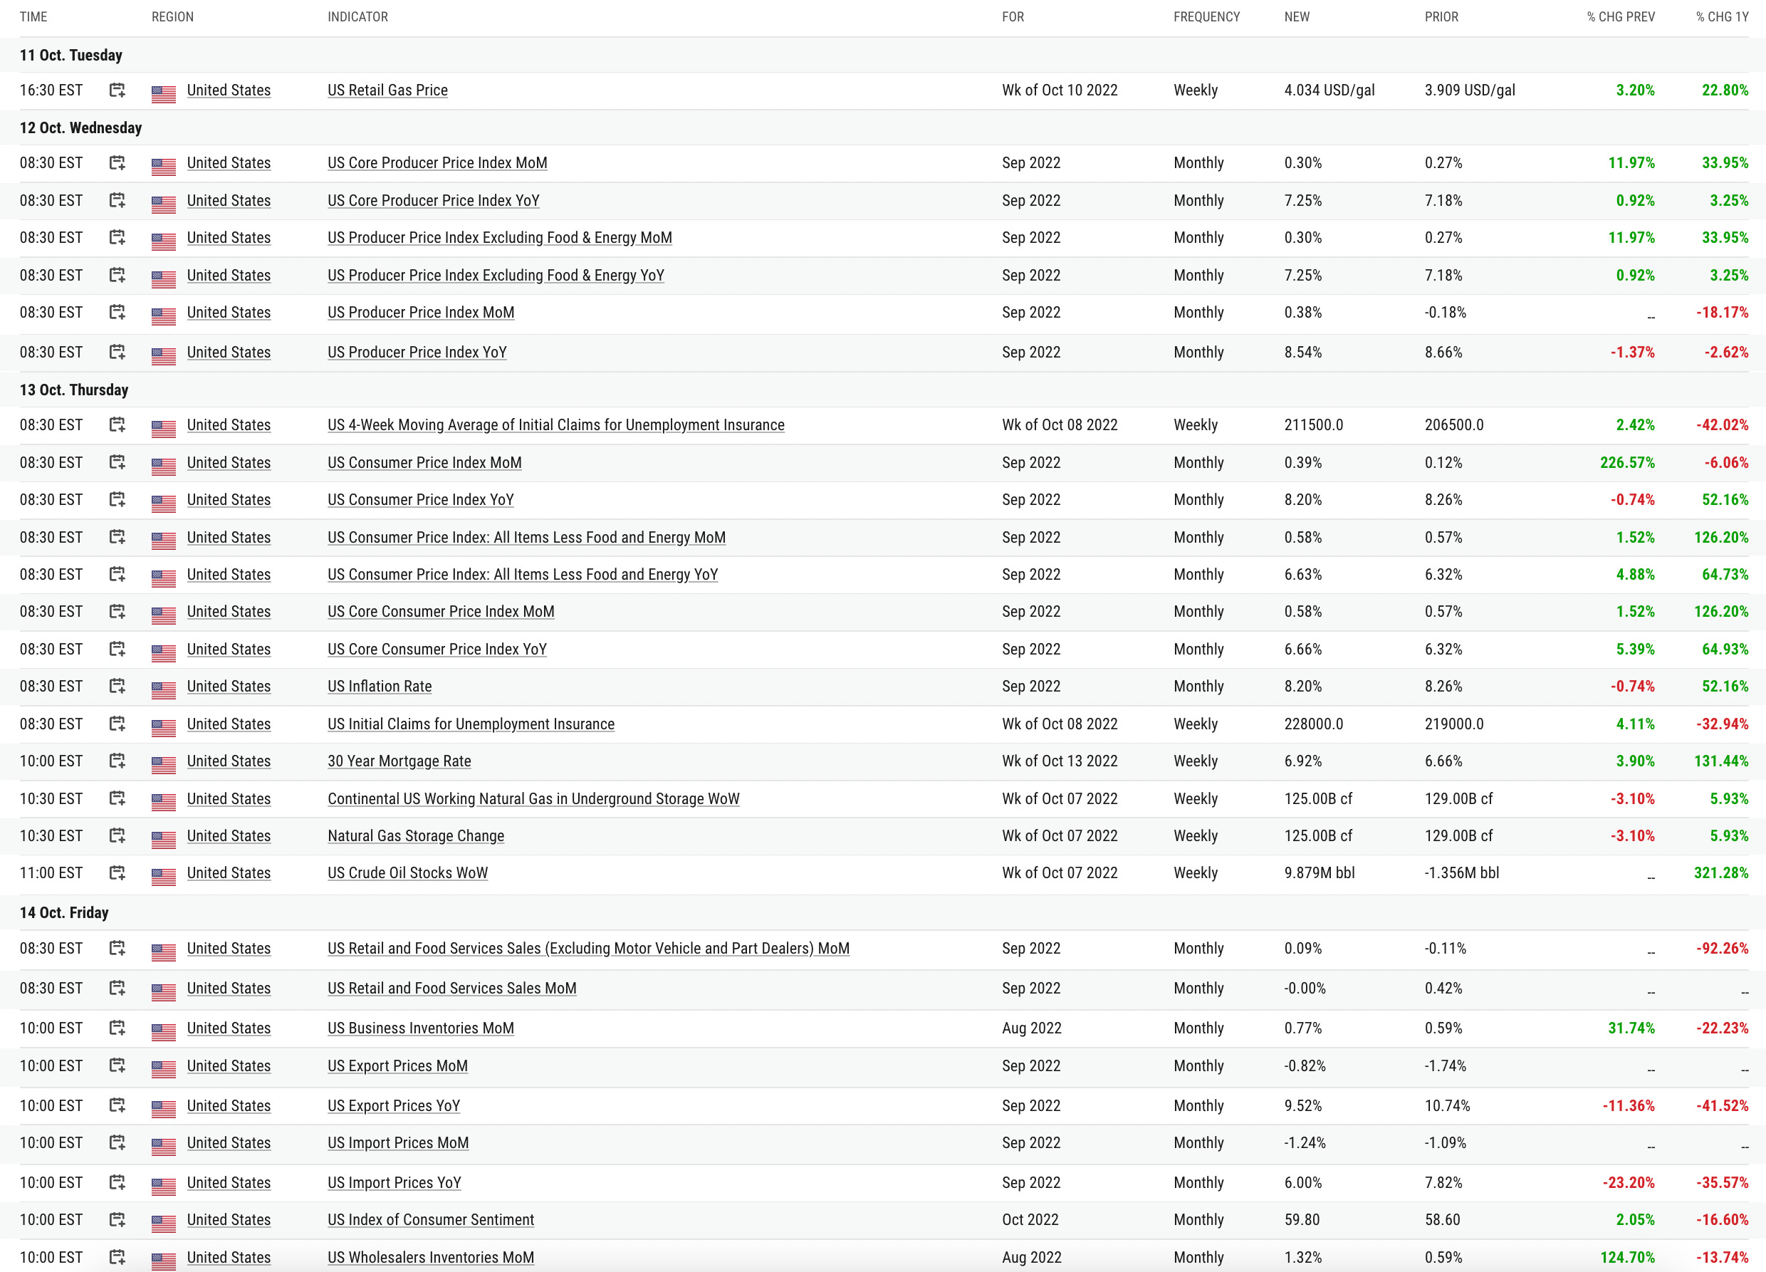Open US Crude Oil Stocks WoW link
The width and height of the screenshot is (1766, 1272).
(408, 873)
